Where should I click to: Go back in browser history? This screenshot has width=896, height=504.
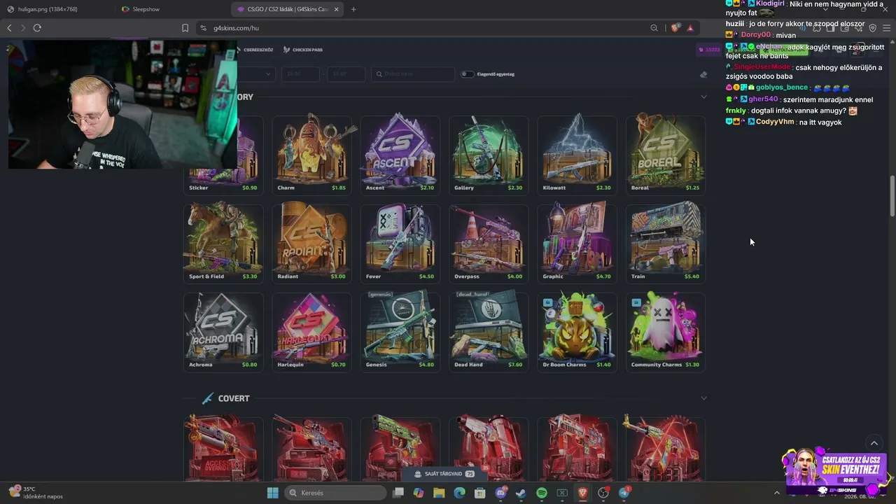click(9, 28)
